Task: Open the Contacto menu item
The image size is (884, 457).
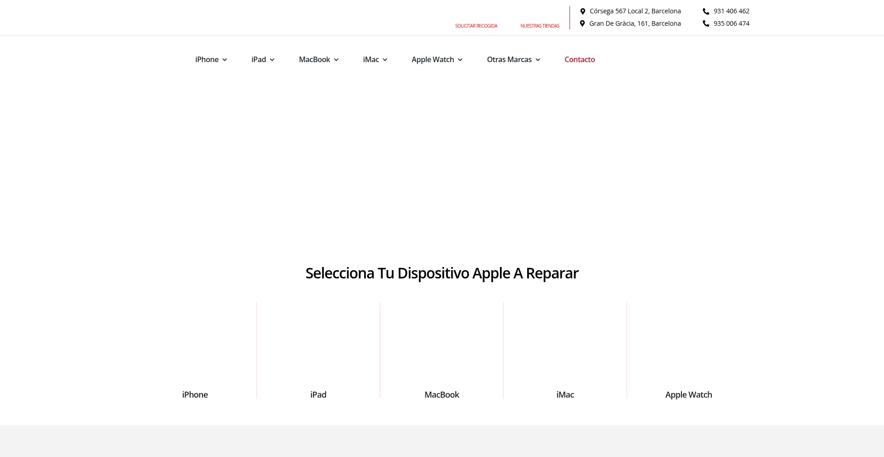Action: point(579,59)
